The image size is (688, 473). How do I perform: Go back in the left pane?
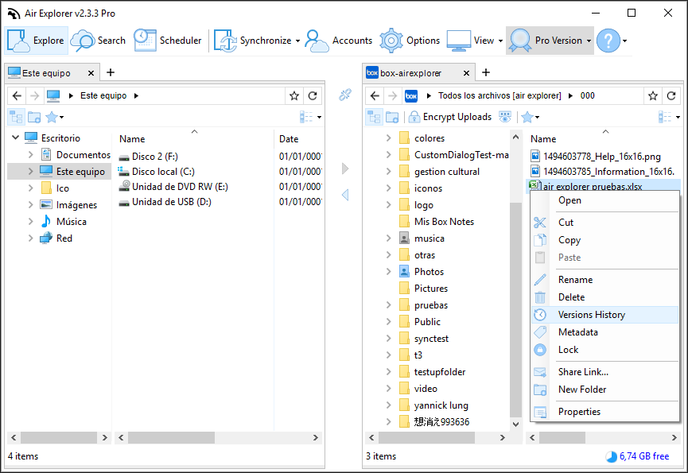tap(17, 95)
